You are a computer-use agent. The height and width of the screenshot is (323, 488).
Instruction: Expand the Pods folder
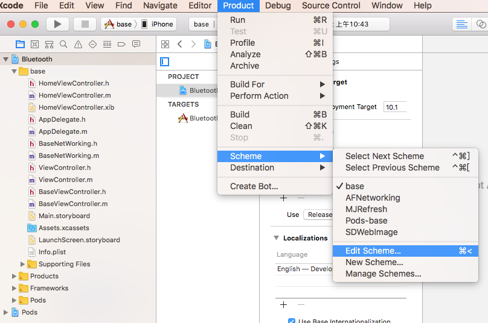click(x=14, y=300)
